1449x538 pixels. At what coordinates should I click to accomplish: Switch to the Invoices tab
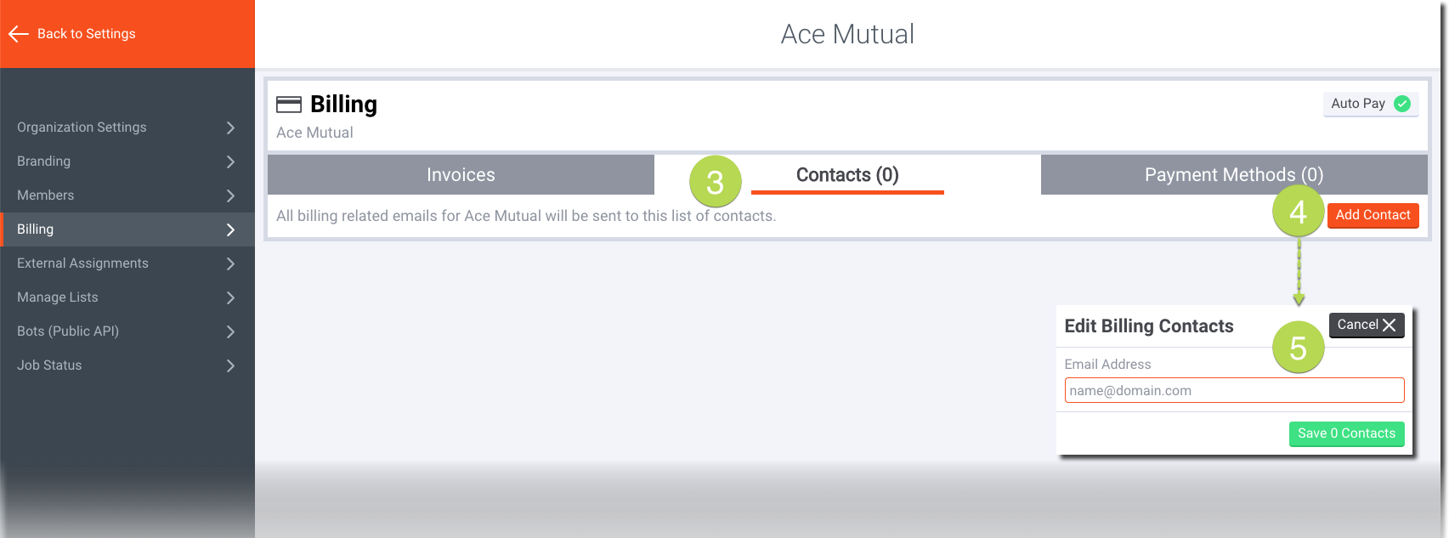[x=461, y=175]
